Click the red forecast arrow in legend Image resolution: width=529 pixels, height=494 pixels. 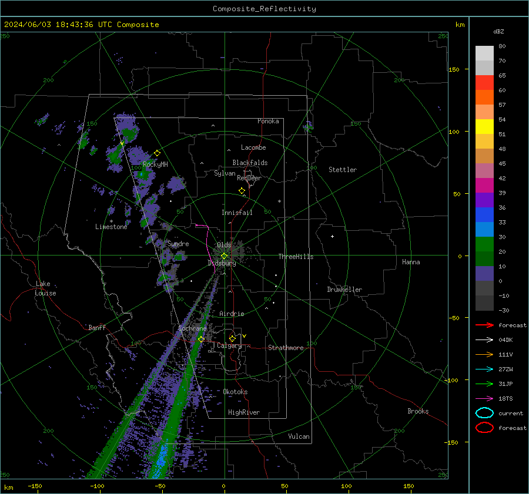484,325
